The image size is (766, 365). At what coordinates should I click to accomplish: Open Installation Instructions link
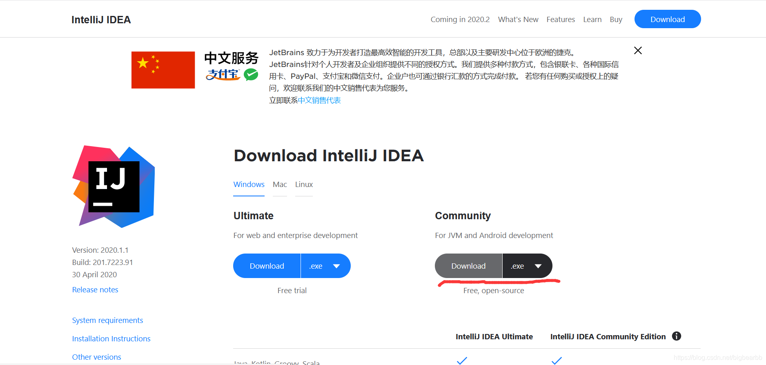[x=111, y=338]
